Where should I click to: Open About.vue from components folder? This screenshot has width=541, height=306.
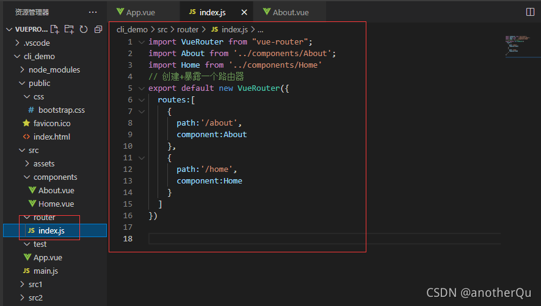(56, 191)
